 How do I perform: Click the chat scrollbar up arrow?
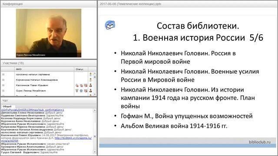95,110
